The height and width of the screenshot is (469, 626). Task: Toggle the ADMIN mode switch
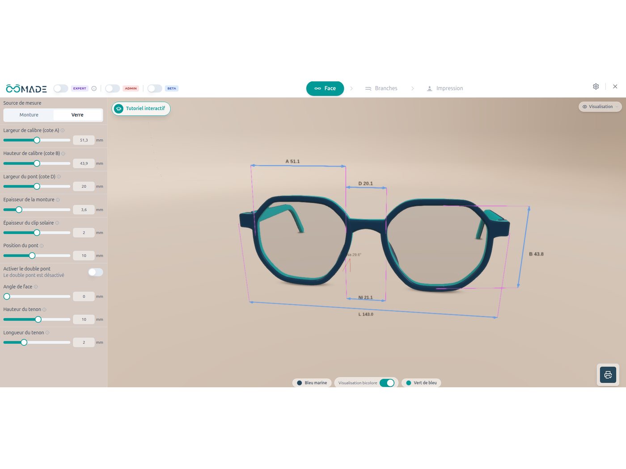pos(112,88)
